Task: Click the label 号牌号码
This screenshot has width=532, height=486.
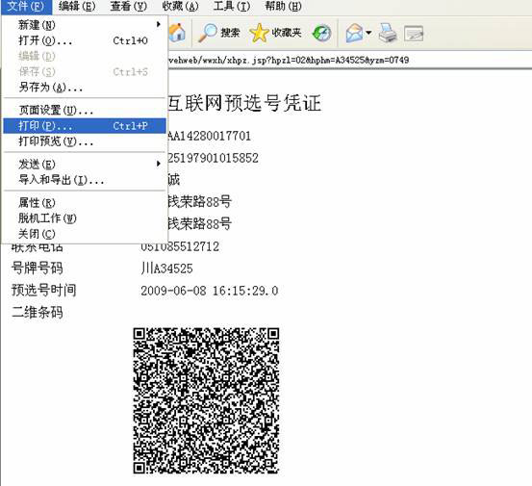Action: 38,269
